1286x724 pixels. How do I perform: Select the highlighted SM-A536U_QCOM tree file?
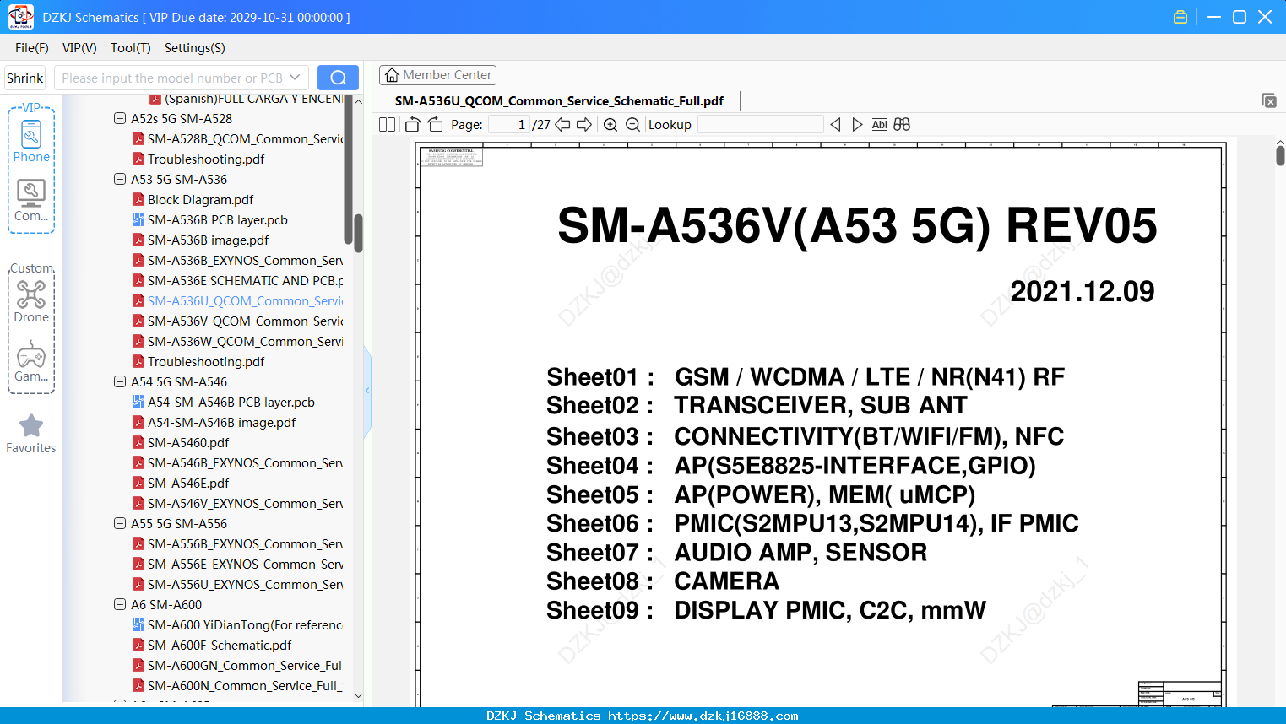237,301
